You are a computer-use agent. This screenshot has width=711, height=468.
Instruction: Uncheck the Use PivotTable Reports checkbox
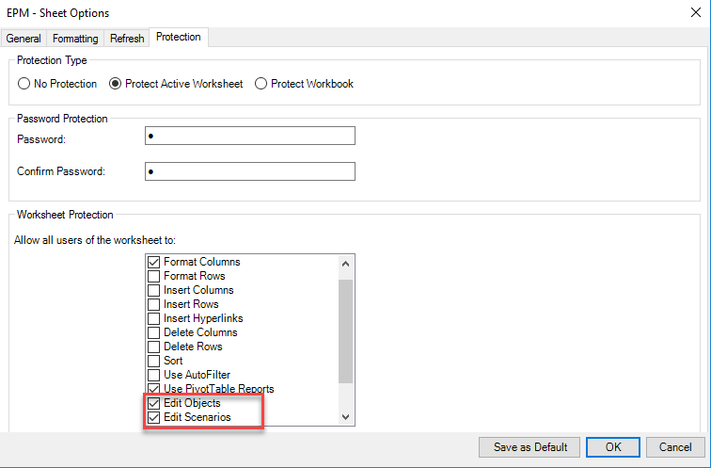click(x=153, y=389)
